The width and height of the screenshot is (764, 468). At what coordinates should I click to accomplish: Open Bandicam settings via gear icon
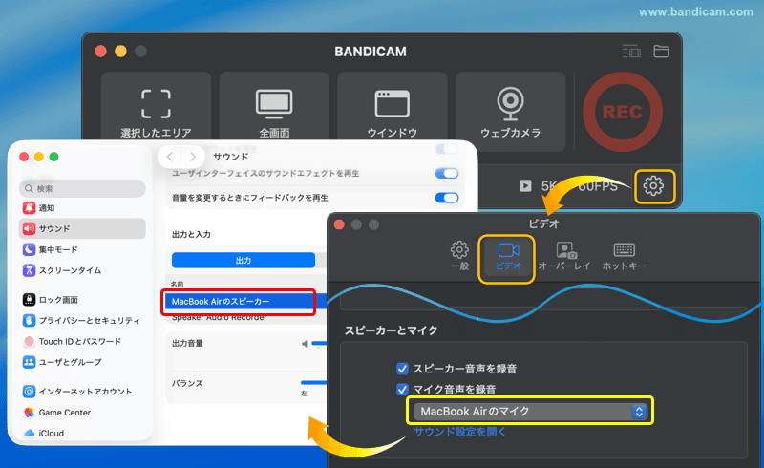click(x=653, y=185)
